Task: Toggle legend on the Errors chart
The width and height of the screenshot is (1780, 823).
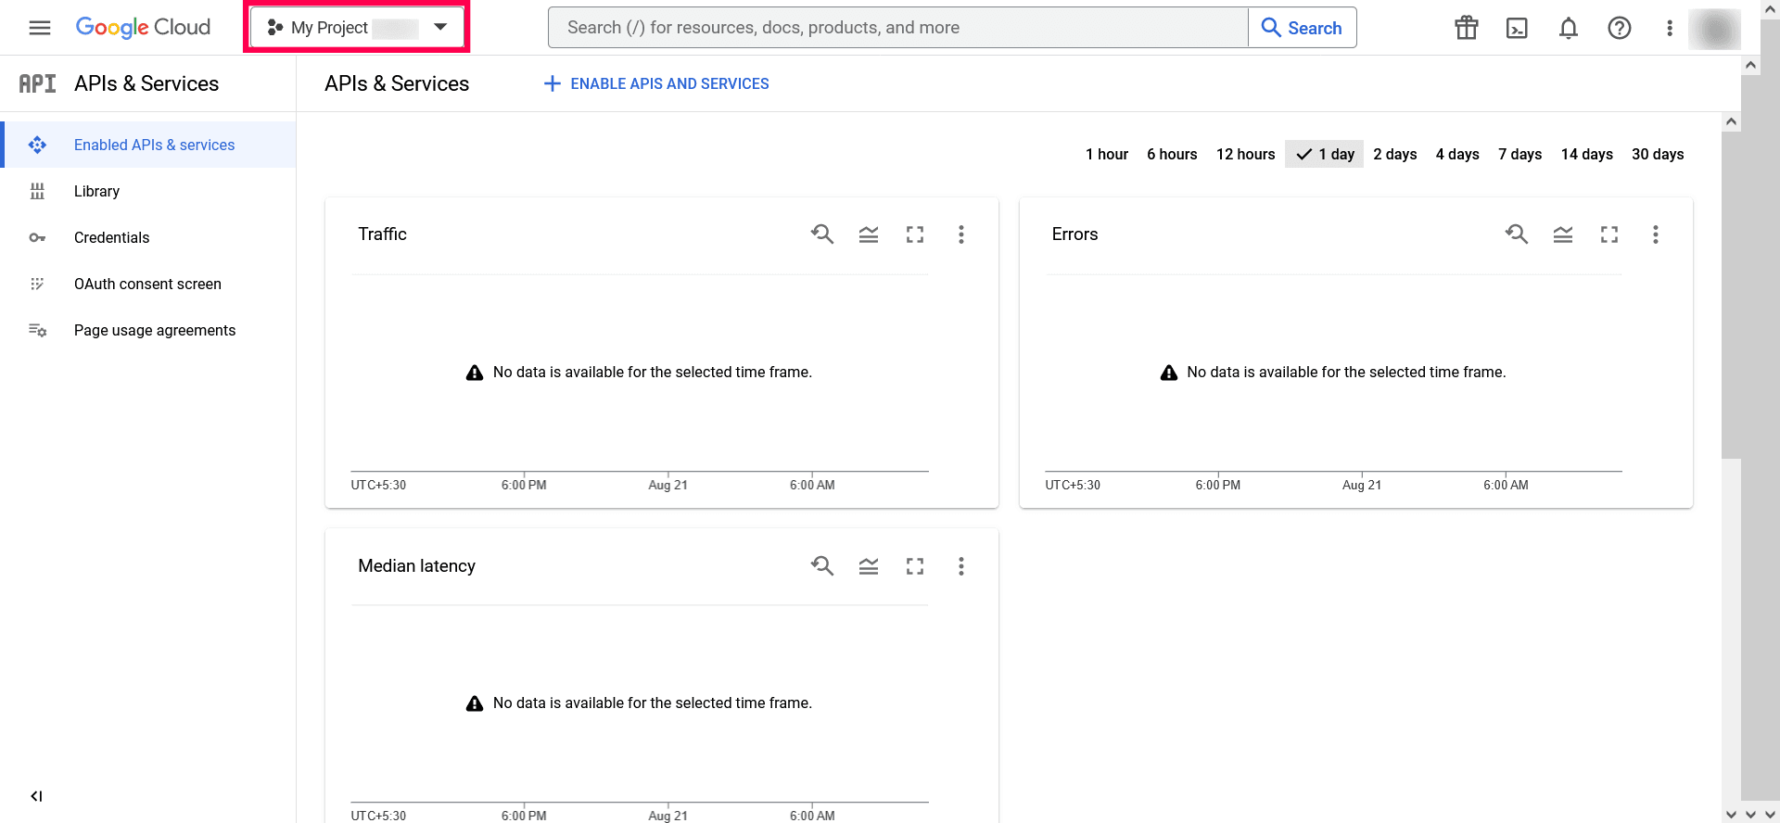Action: [x=1562, y=234]
